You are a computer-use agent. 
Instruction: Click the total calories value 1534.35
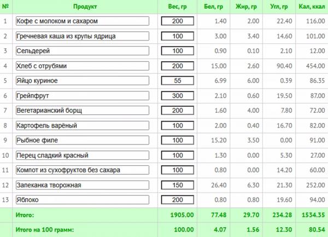(313, 215)
